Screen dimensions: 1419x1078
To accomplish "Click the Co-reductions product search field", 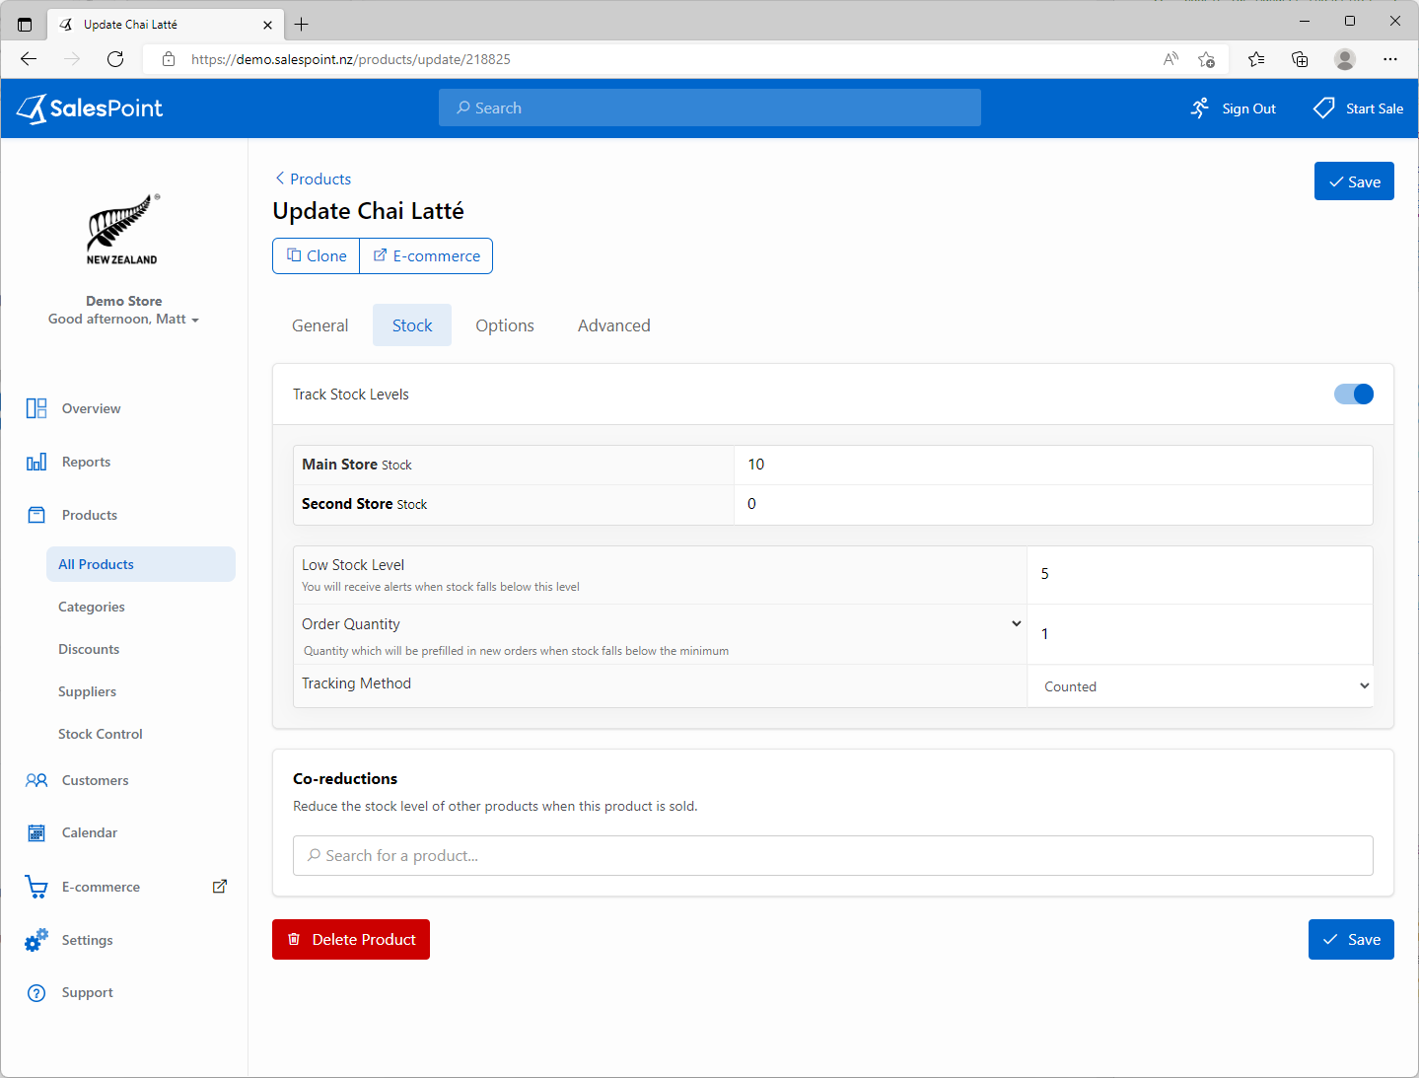I will pyautogui.click(x=832, y=855).
